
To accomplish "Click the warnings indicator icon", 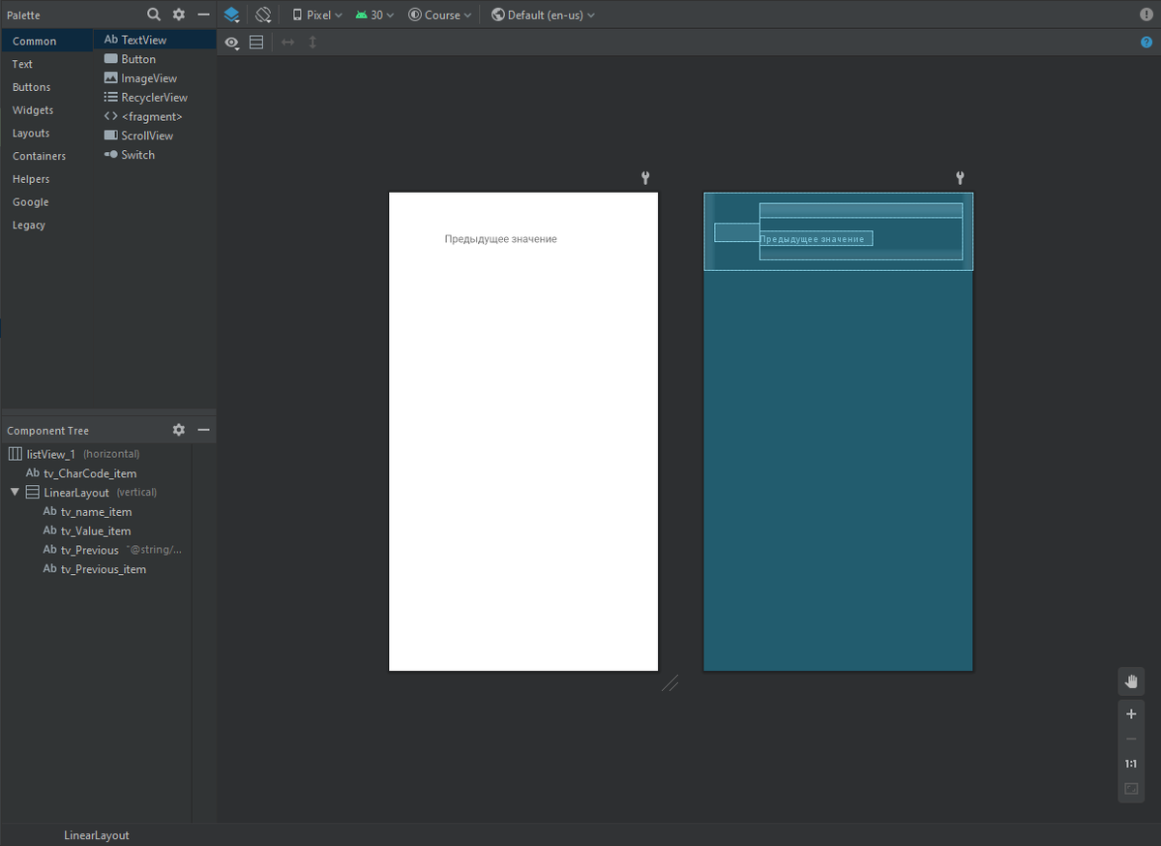I will point(1146,15).
